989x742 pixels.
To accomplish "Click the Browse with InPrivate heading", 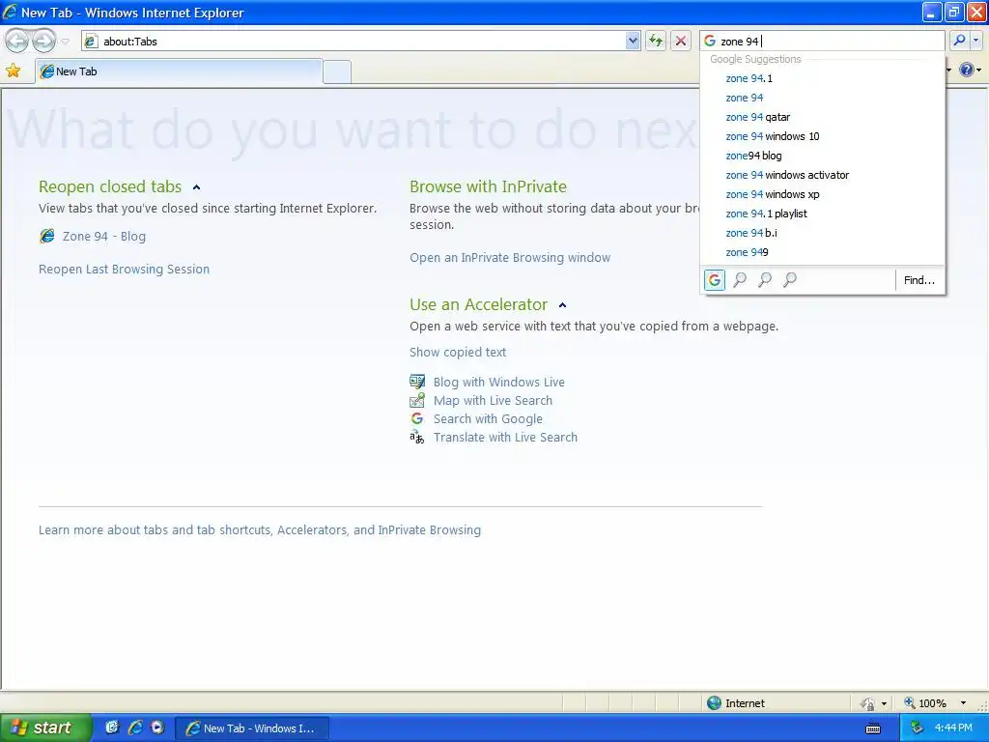I will click(x=488, y=186).
